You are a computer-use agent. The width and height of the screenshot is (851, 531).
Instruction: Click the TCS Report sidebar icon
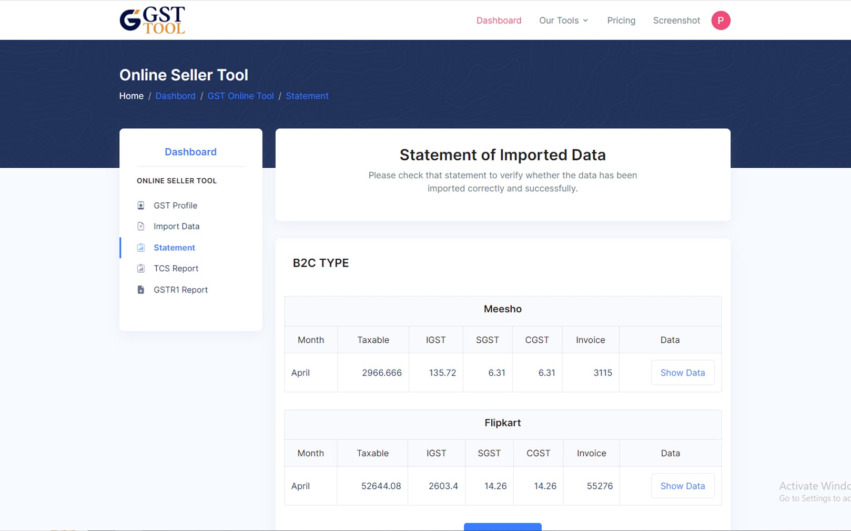[140, 269]
